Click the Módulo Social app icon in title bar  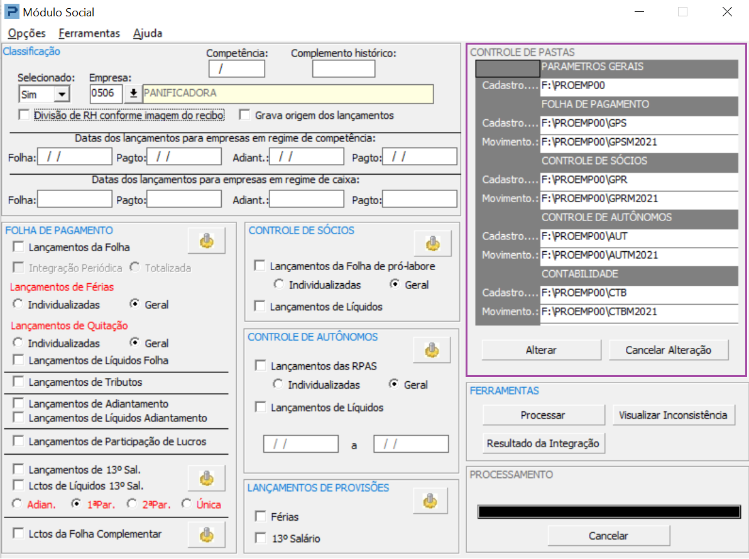click(x=11, y=12)
